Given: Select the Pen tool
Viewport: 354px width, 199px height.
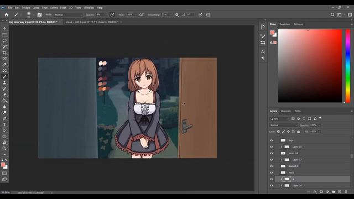Looking at the screenshot, I should (x=4, y=118).
